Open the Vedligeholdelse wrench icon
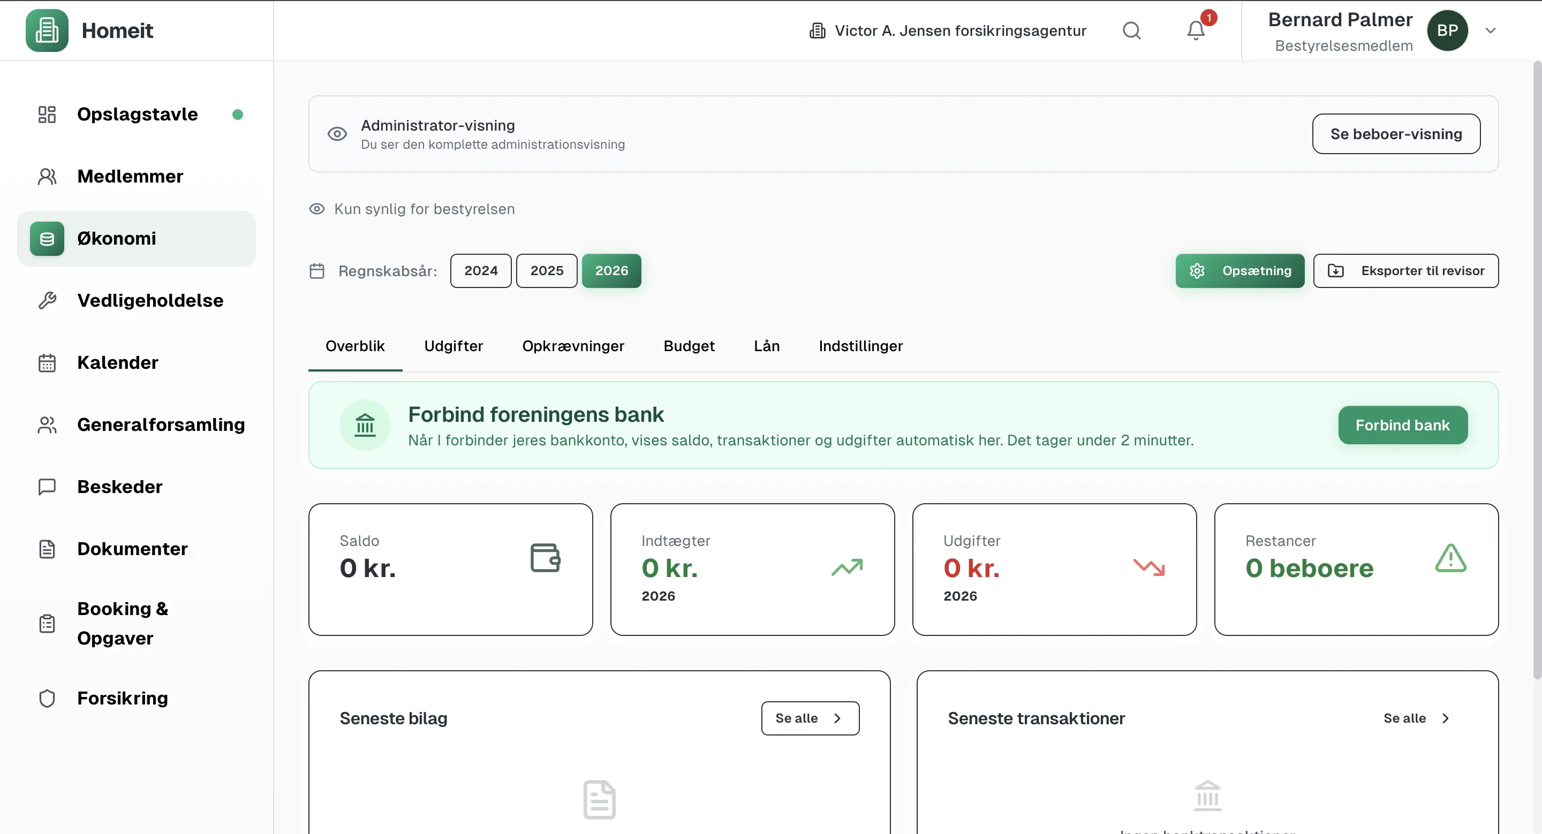 point(47,300)
